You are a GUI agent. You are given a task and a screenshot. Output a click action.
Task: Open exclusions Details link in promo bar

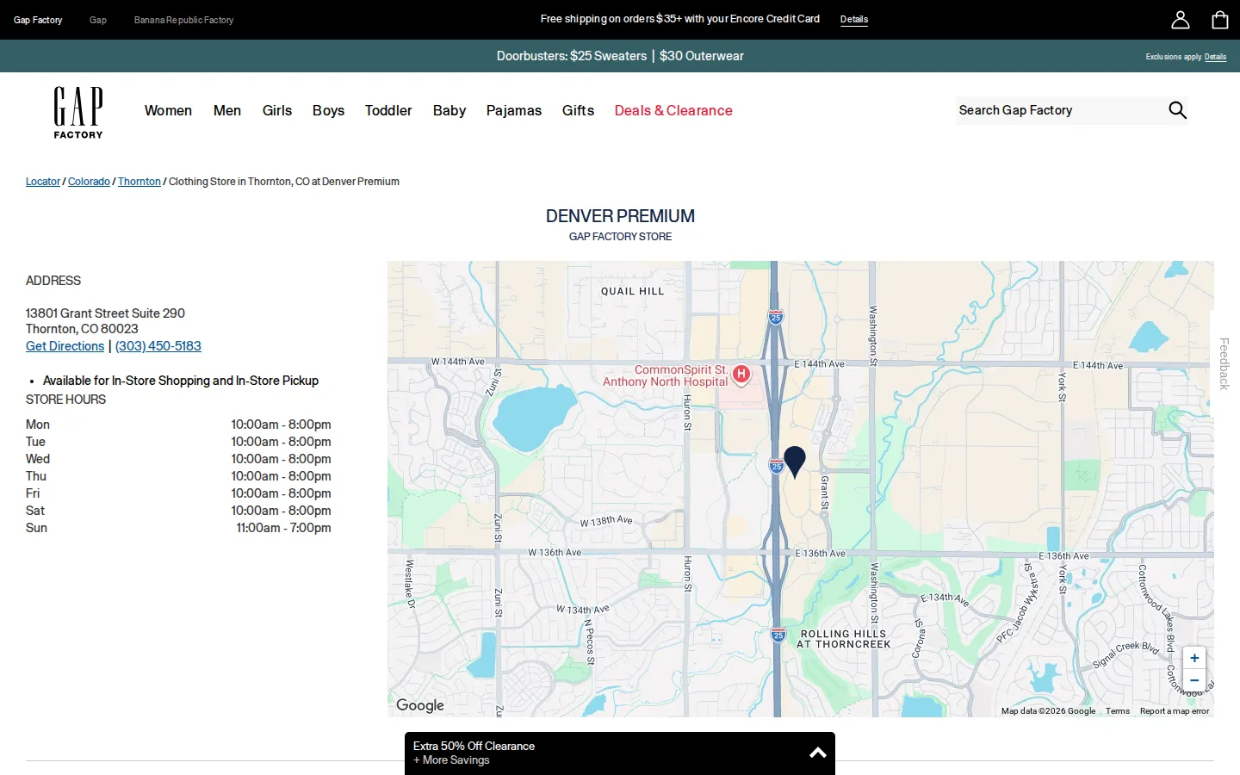(x=1215, y=57)
